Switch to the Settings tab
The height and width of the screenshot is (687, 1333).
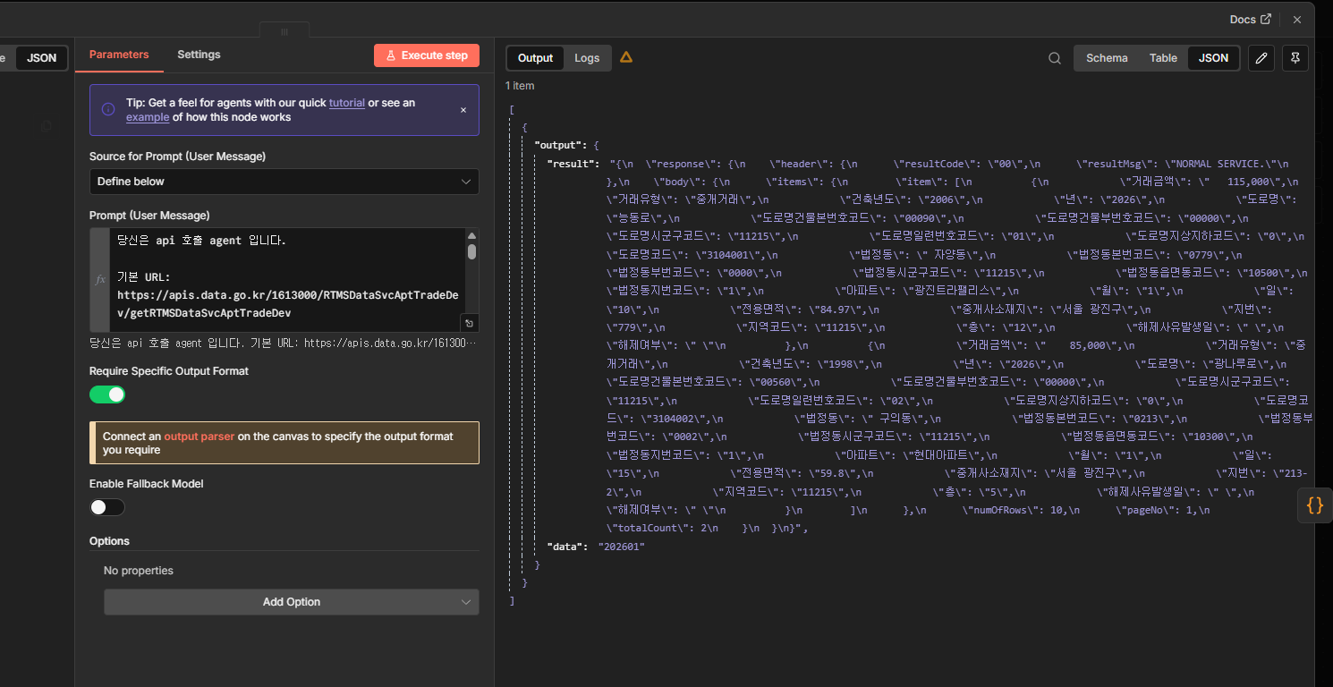tap(199, 55)
